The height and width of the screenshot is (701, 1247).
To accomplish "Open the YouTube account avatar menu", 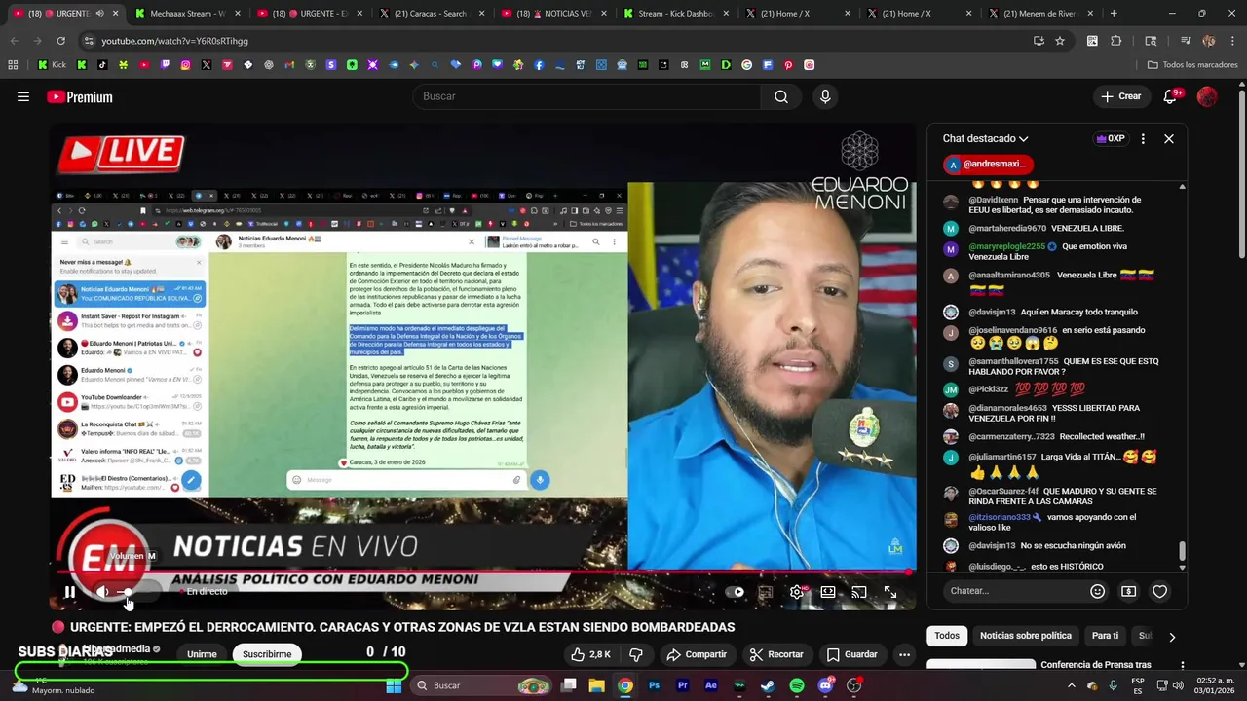I will [1207, 96].
